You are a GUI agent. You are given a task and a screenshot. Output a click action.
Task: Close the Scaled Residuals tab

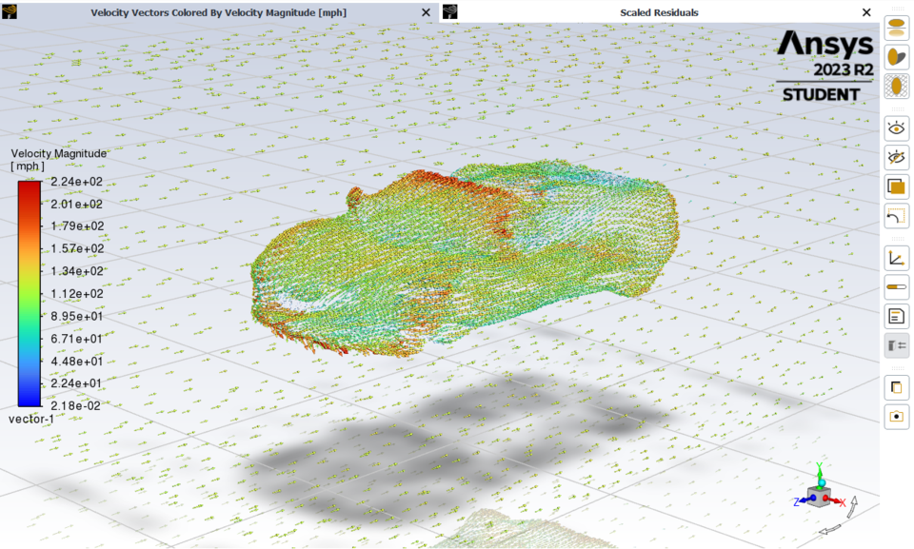point(866,12)
